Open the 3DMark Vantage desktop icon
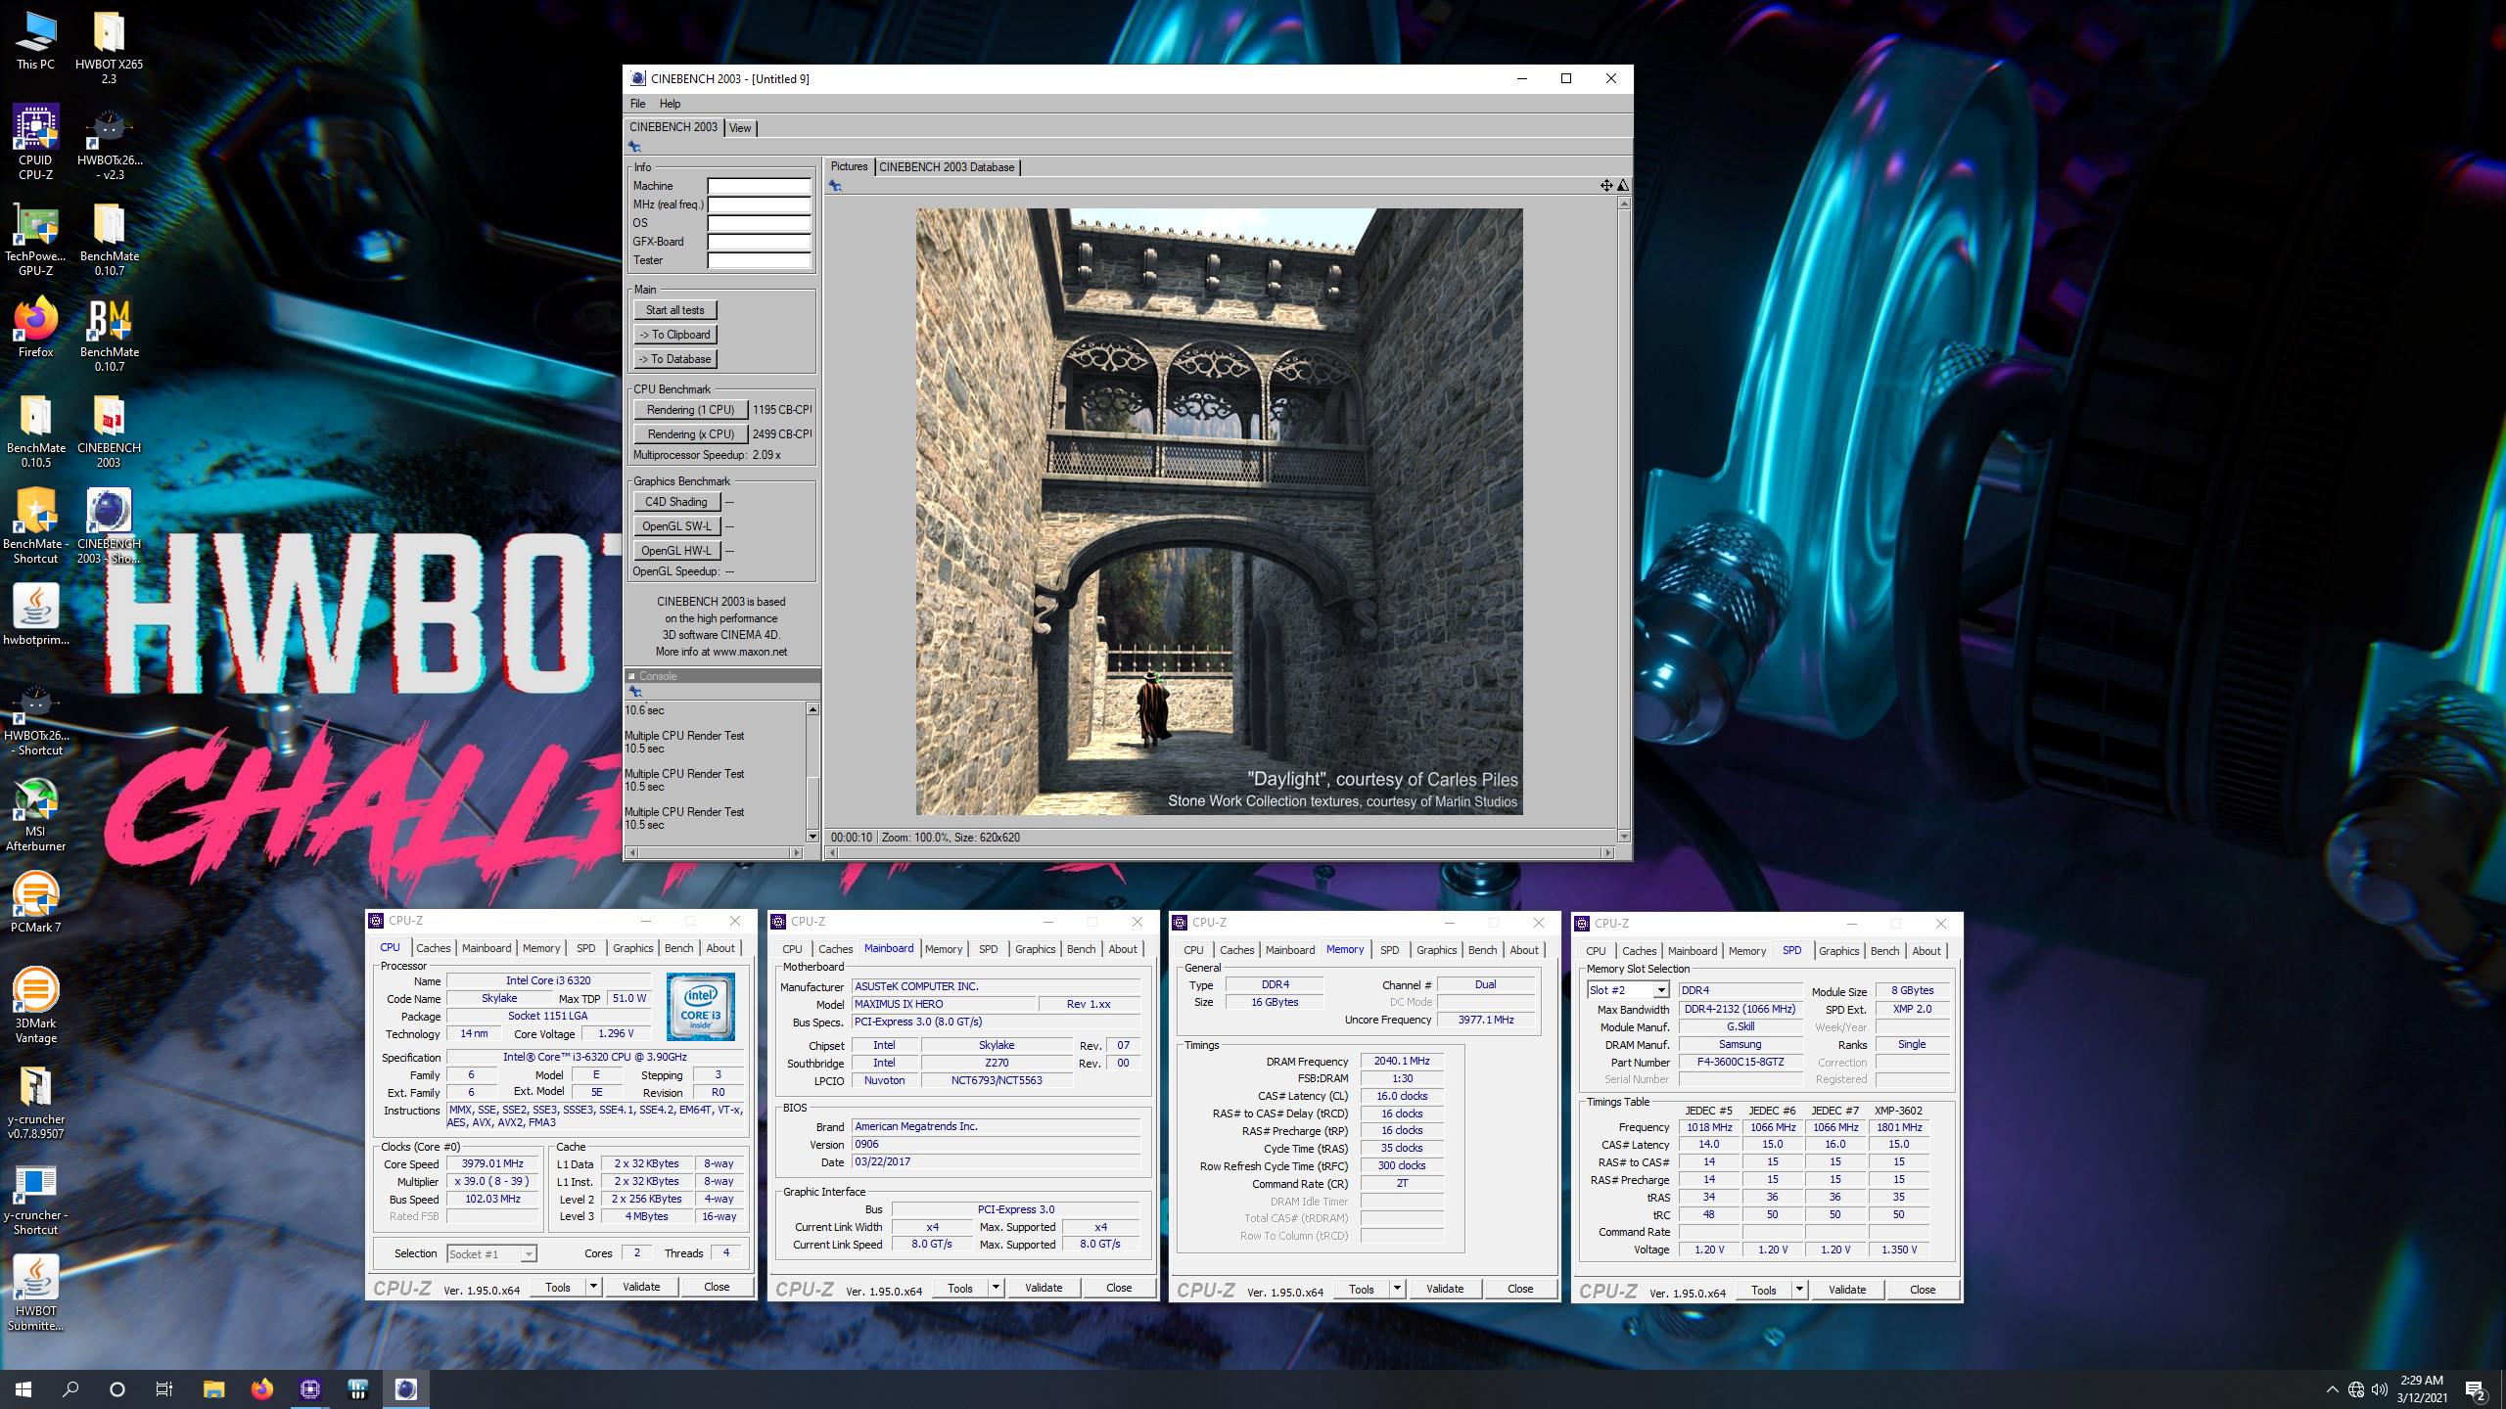Screen dimensions: 2506x1409 (x=35, y=1006)
